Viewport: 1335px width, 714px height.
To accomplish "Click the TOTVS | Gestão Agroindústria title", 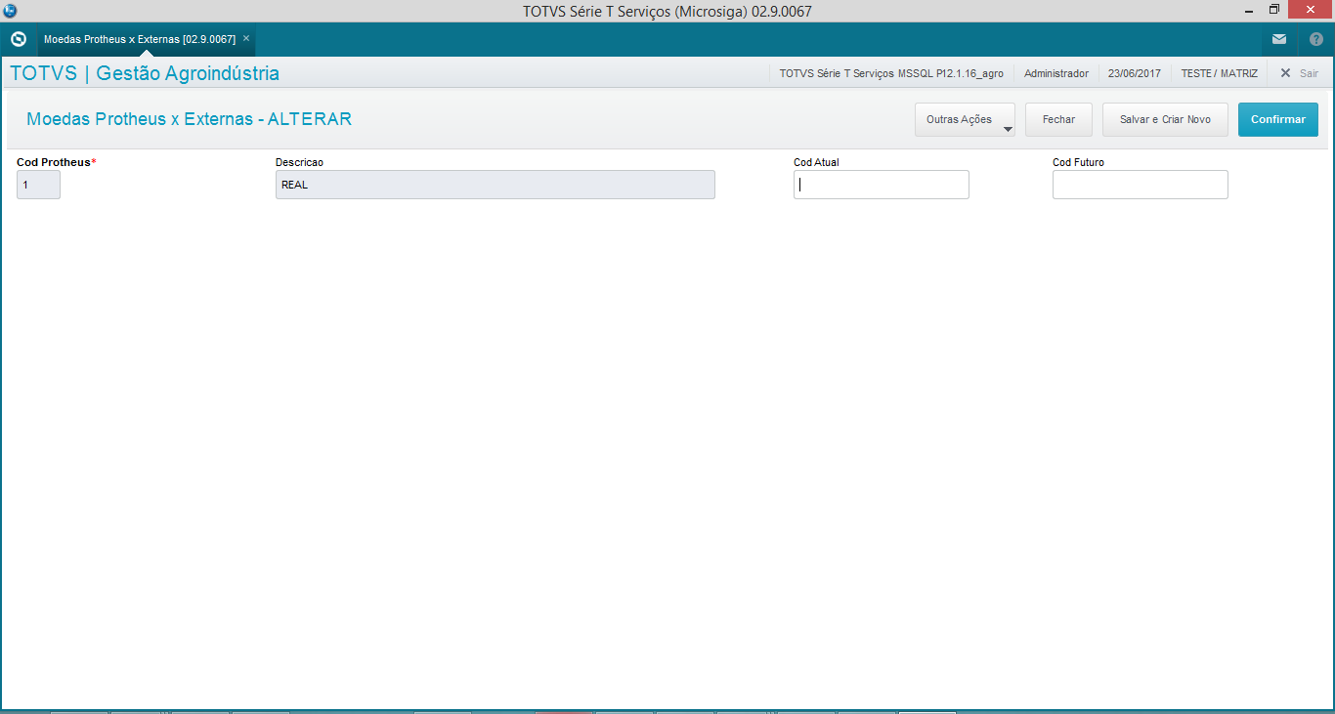I will (145, 73).
